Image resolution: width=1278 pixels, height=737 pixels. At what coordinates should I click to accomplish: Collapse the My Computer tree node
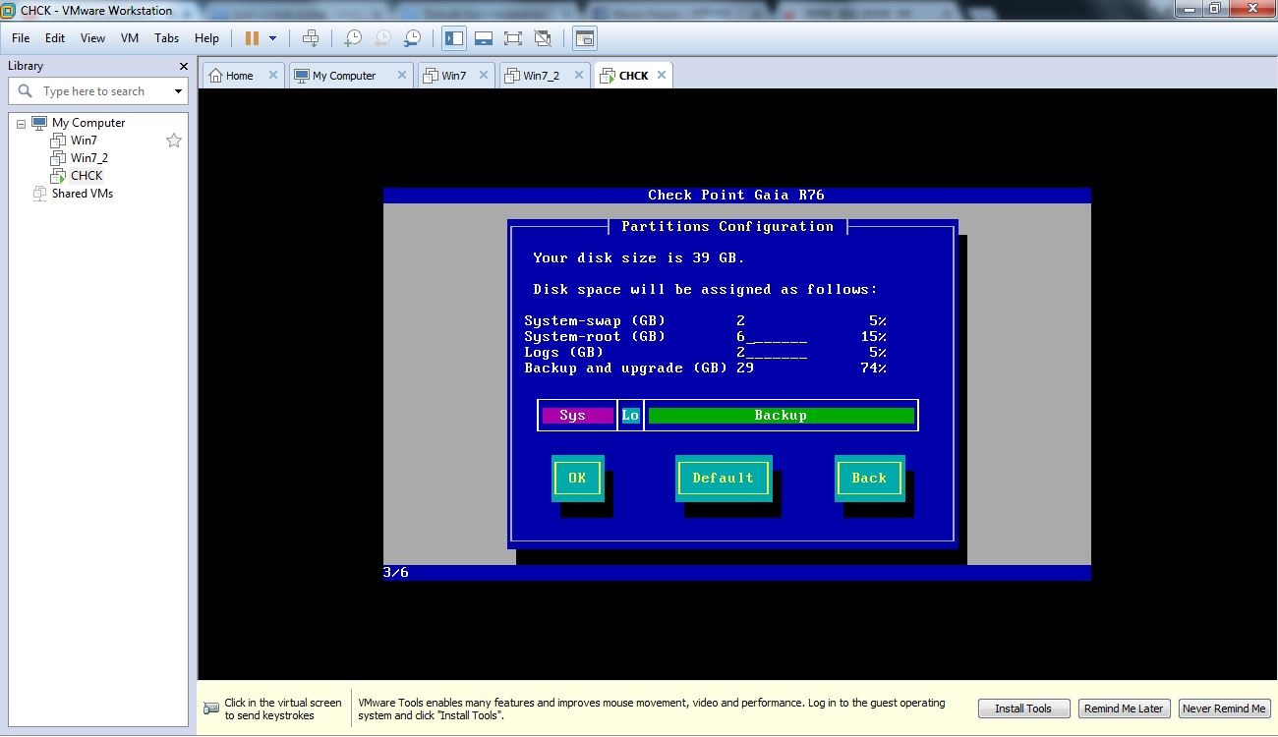(x=21, y=123)
